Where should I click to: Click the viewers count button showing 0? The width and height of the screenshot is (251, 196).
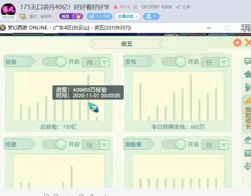[151, 16]
